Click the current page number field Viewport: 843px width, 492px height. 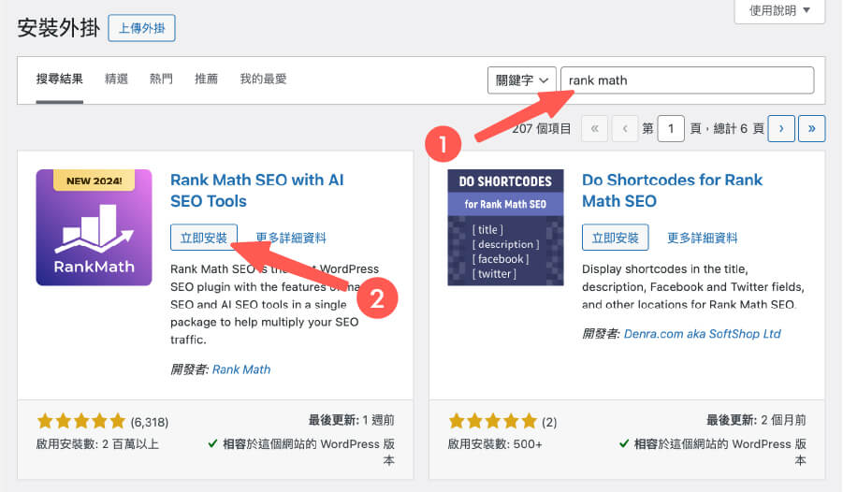(670, 128)
